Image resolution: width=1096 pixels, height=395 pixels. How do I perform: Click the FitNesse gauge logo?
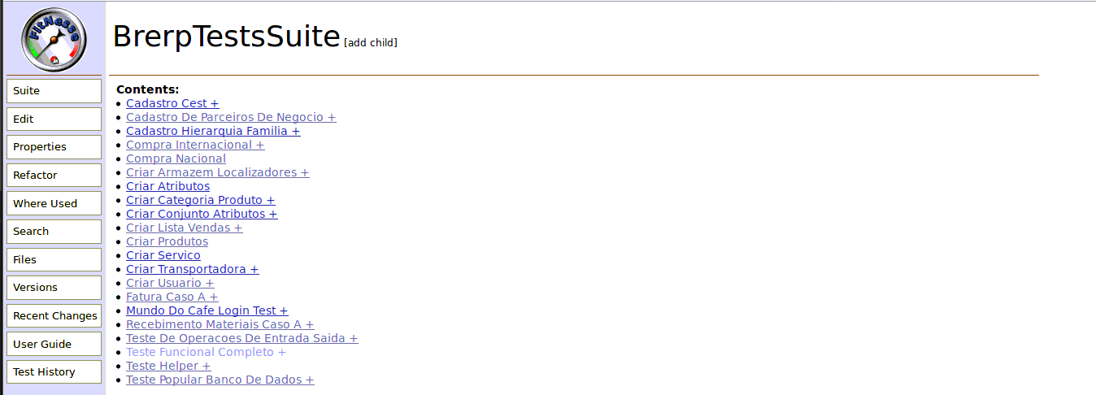tap(54, 39)
